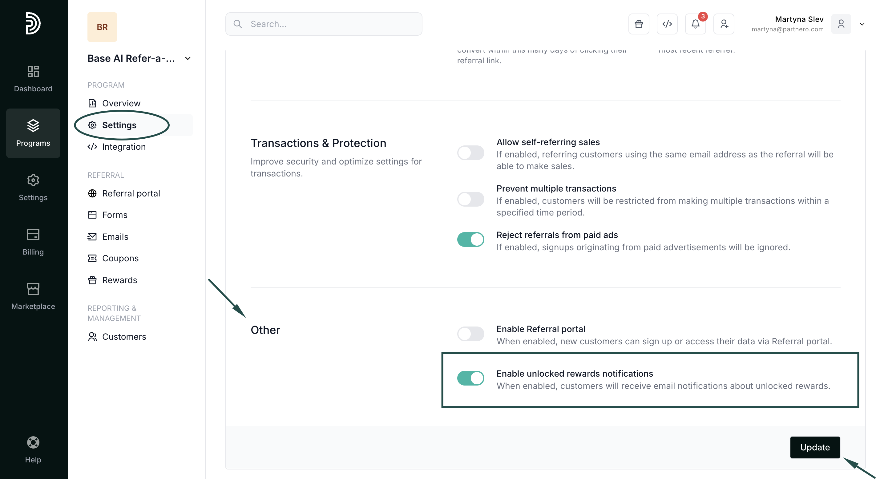This screenshot has height=479, width=880.
Task: Turn on Enable Referral portal toggle
Action: 470,334
